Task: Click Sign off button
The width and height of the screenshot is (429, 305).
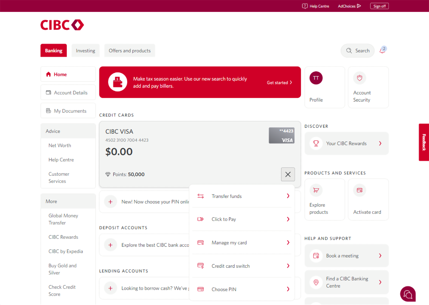Action: 380,6
